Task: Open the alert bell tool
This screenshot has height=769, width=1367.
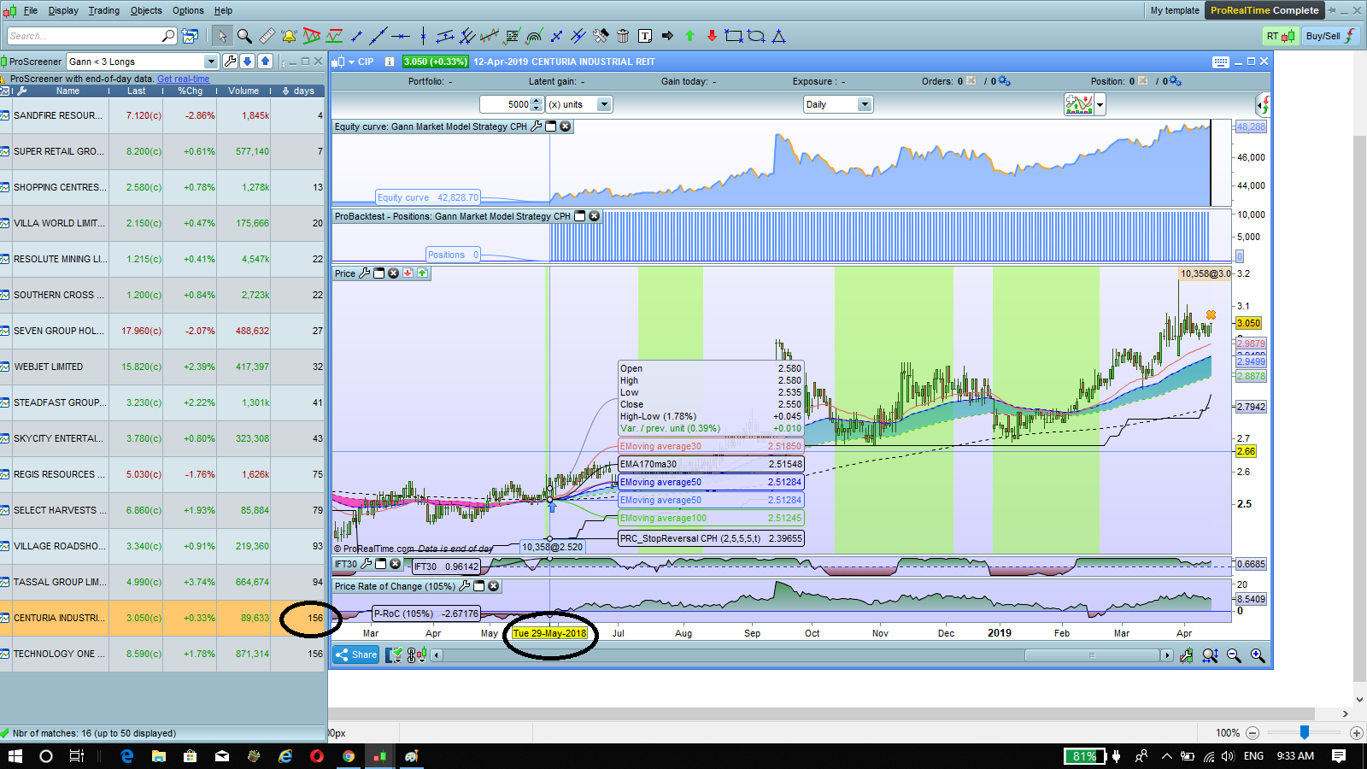Action: coord(289,36)
